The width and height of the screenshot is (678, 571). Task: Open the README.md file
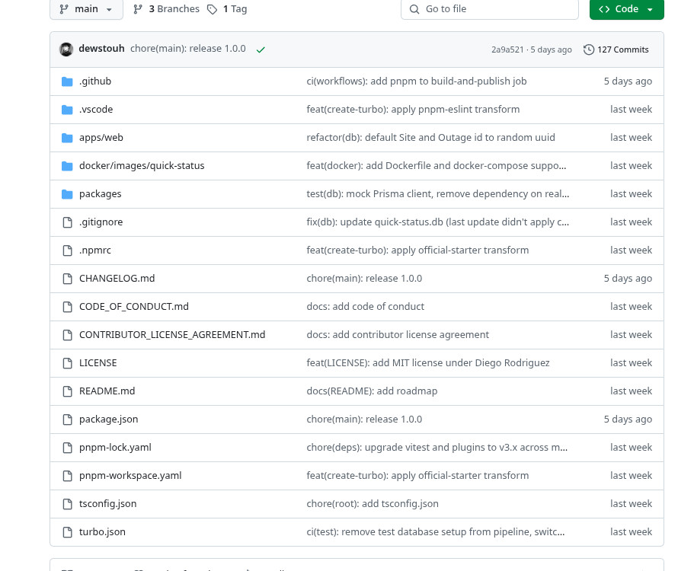(107, 391)
